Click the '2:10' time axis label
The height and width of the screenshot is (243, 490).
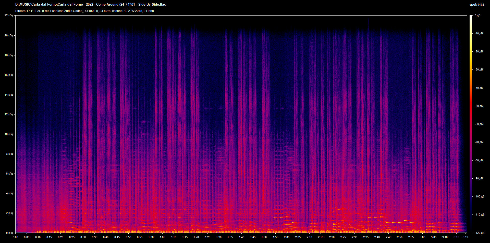[x=309, y=237]
